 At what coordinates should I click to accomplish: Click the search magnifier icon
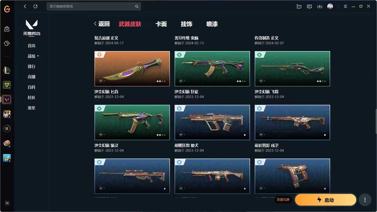tap(136, 7)
